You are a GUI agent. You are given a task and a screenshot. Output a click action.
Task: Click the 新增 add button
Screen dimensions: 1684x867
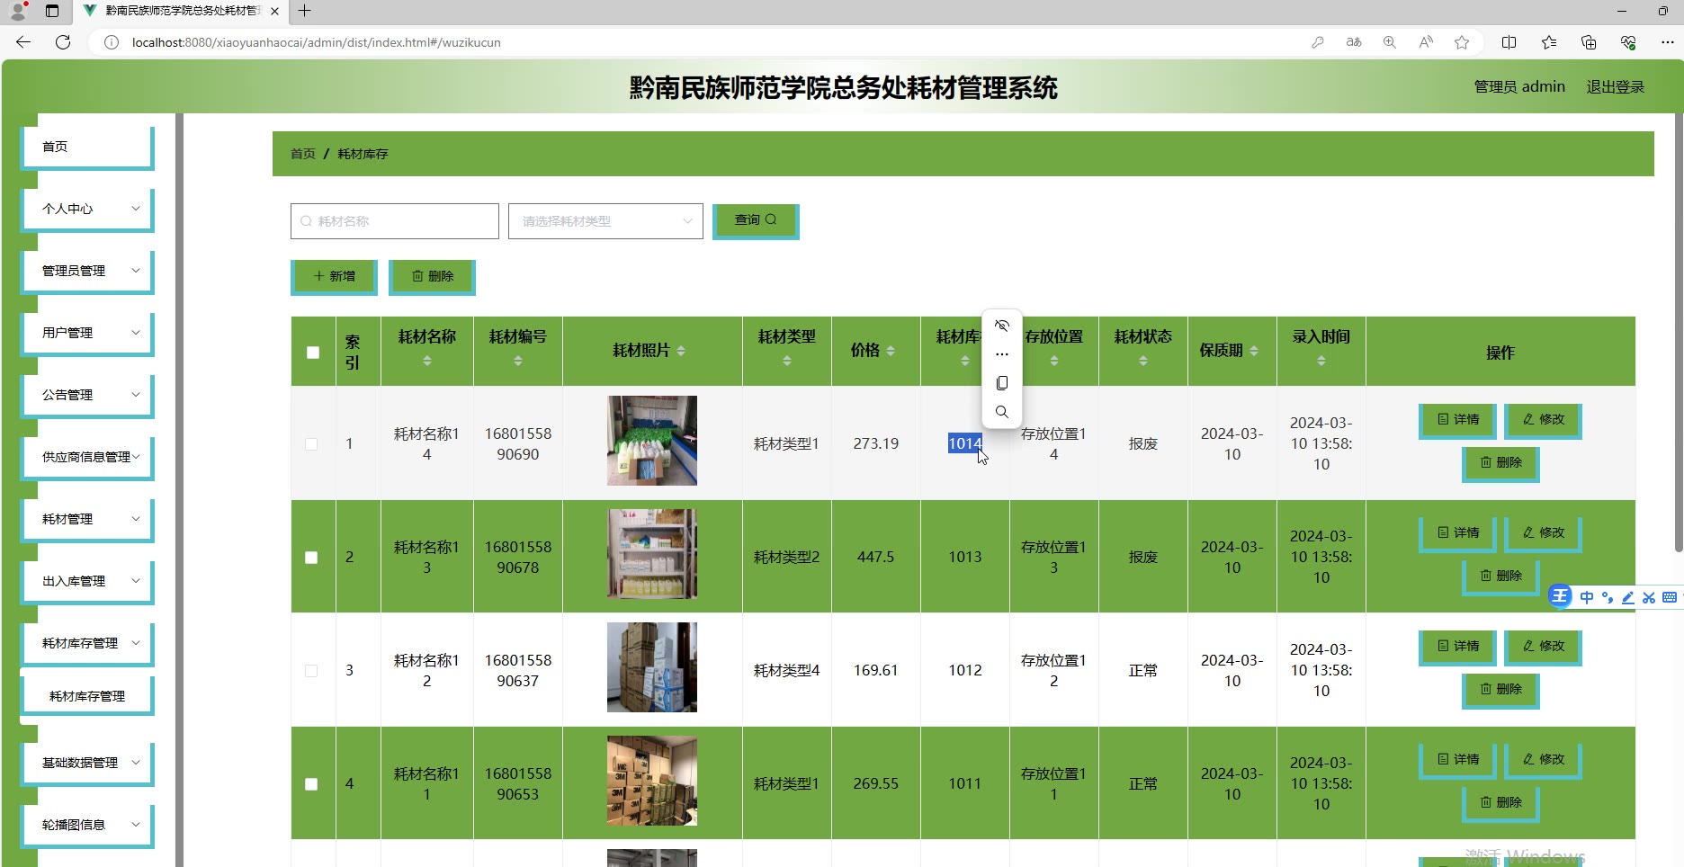tap(334, 276)
